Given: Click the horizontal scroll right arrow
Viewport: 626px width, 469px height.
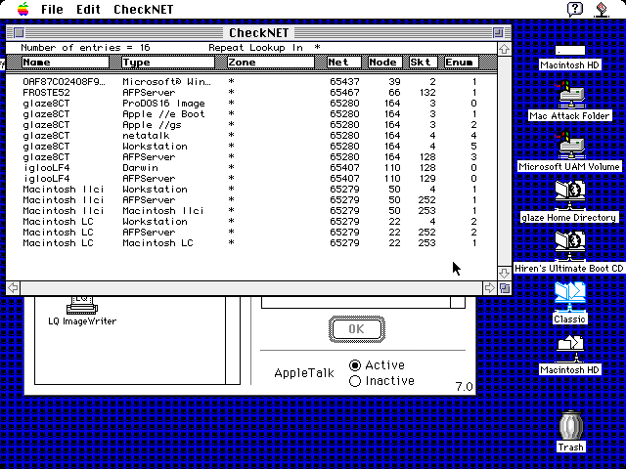Looking at the screenshot, I should tap(489, 288).
